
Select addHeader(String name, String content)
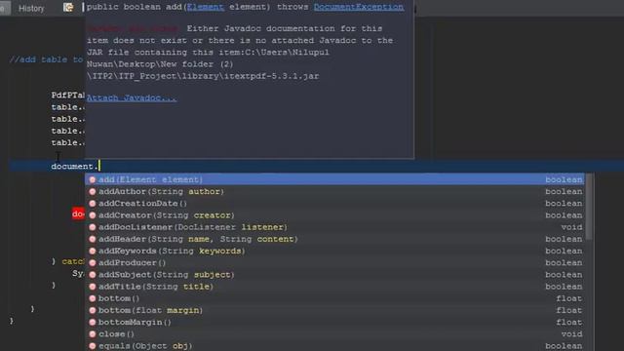point(334,239)
